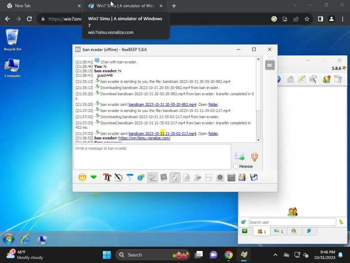Open the font chooser (TT icon)
This screenshot has height=263, width=350.
point(107,177)
